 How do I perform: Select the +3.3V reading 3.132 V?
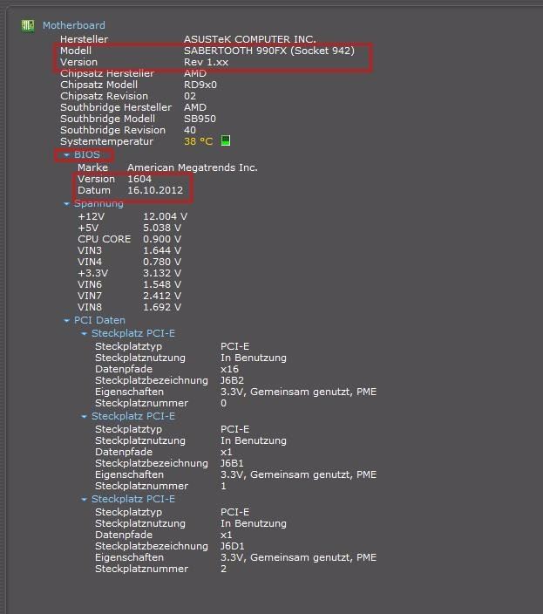point(162,273)
